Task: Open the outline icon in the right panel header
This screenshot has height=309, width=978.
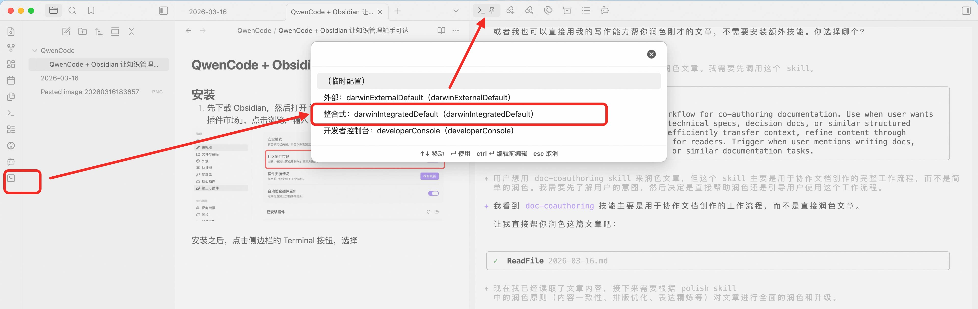Action: [586, 11]
